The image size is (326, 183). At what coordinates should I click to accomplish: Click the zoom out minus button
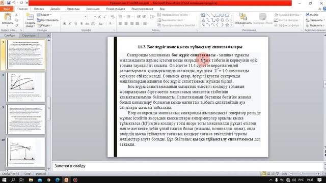291,173
